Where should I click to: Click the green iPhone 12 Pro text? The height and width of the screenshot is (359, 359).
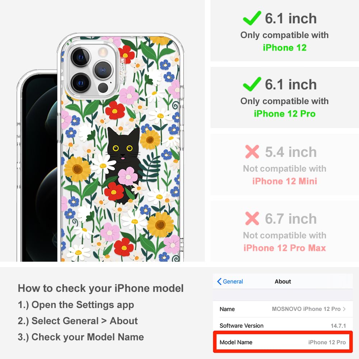point(285,113)
